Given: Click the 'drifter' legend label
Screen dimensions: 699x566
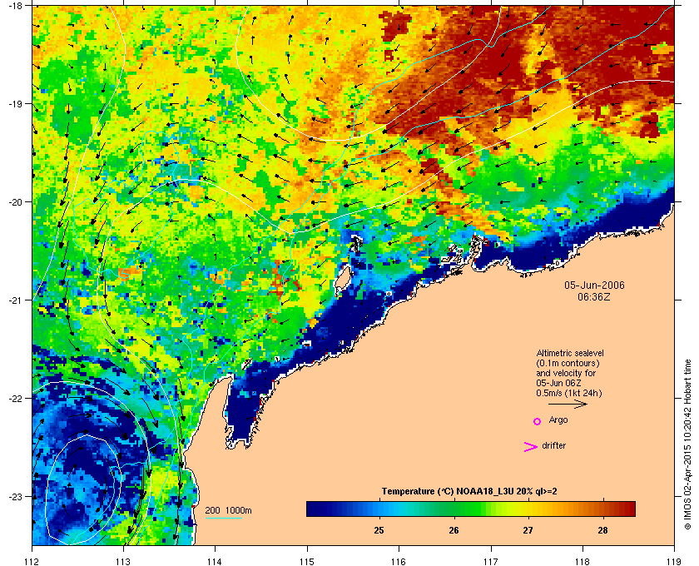Looking at the screenshot, I should (x=553, y=445).
